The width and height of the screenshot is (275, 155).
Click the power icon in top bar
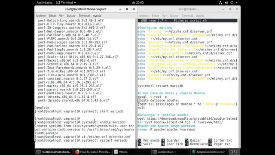(232, 3)
